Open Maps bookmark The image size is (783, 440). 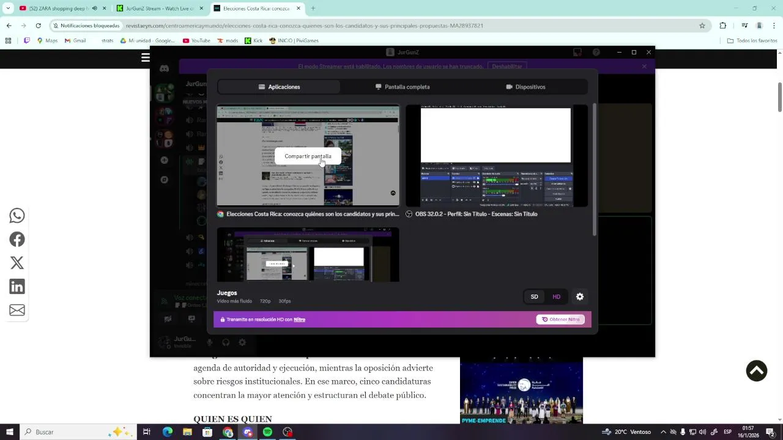47,41
